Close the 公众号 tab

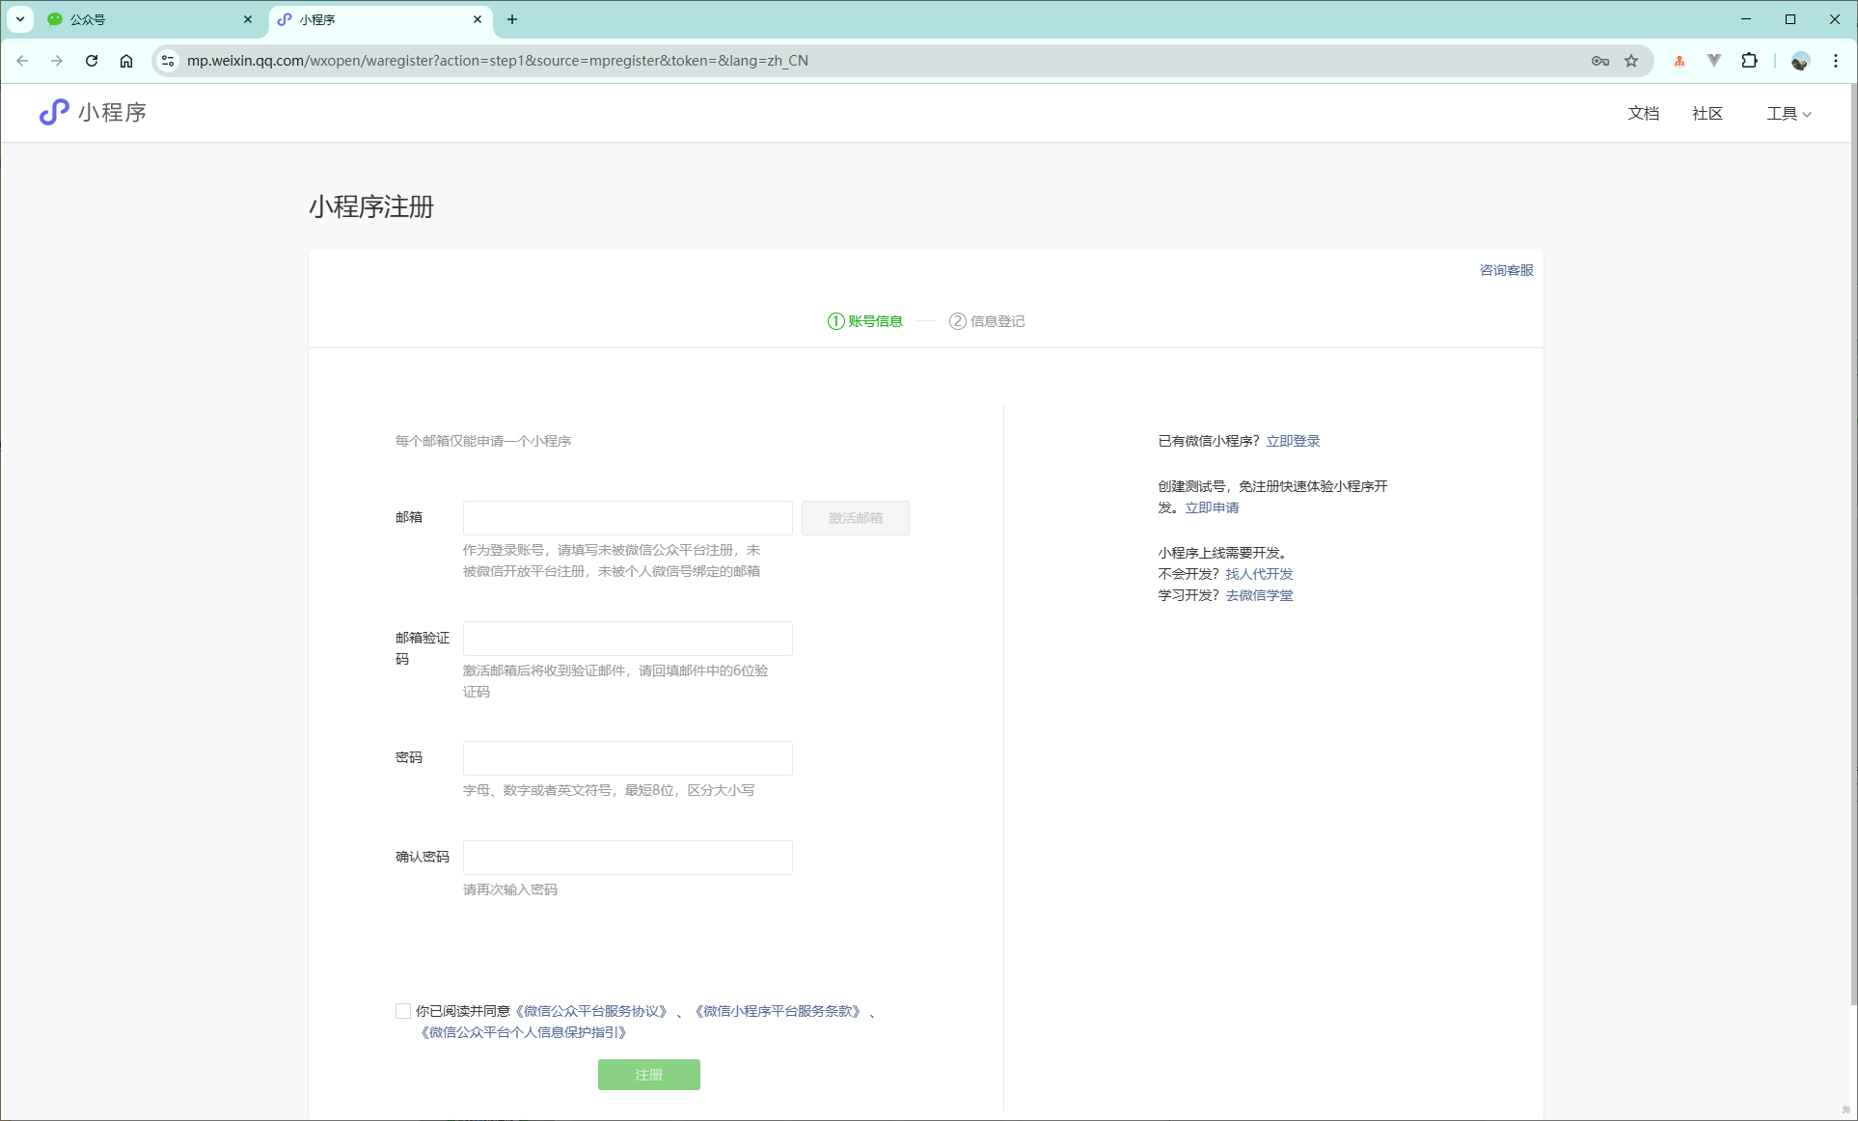pyautogui.click(x=248, y=19)
